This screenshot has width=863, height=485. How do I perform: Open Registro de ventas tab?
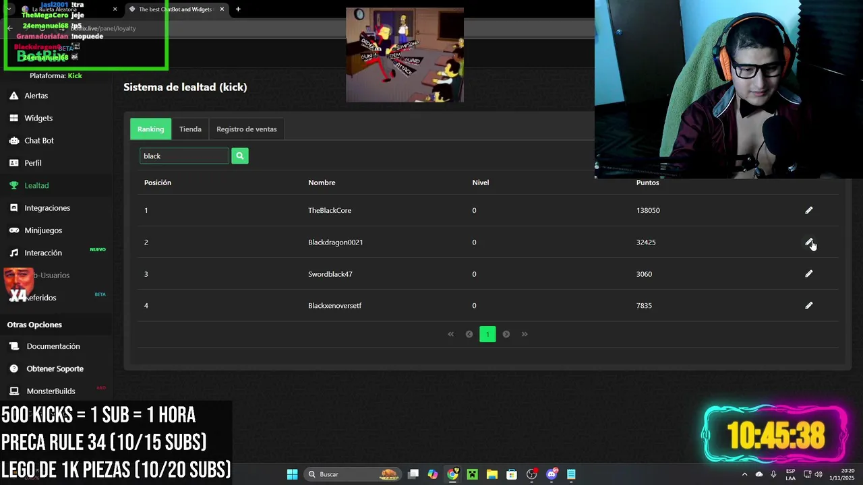coord(246,129)
